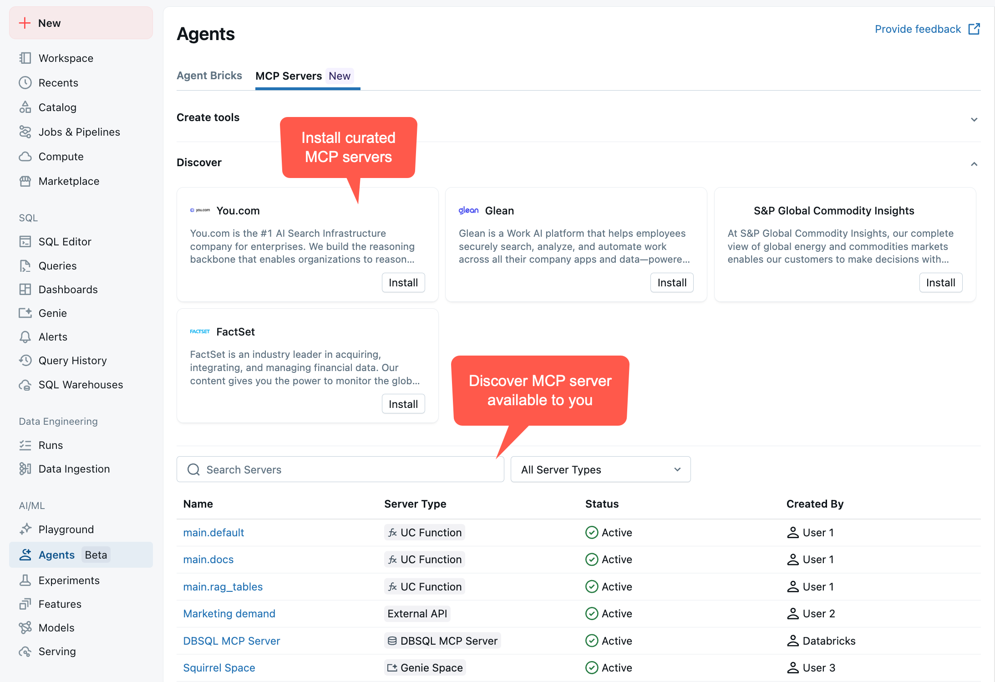Image resolution: width=995 pixels, height=682 pixels.
Task: Select the MCP Servers tab
Action: 289,76
